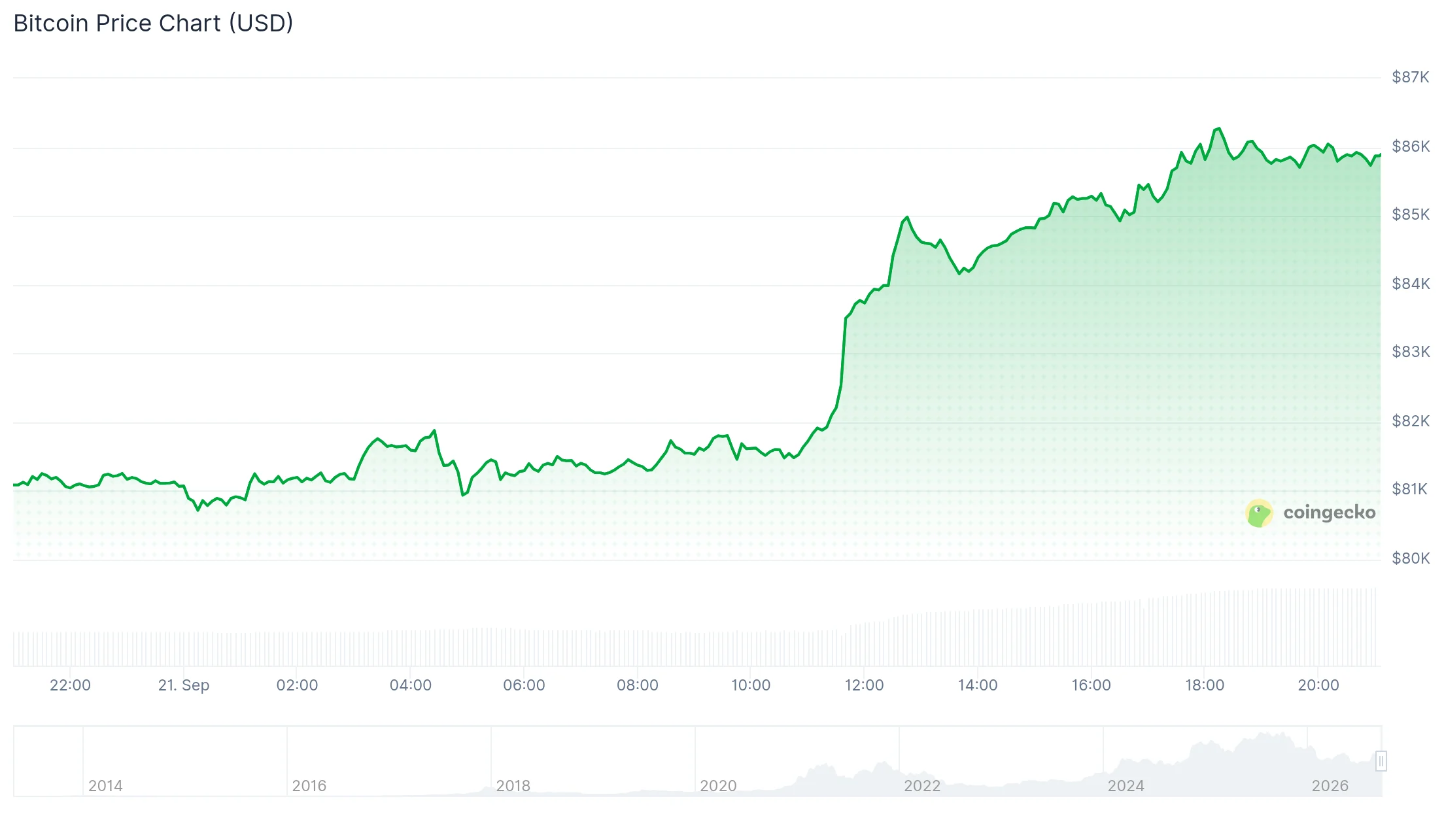Select the $84K price axis label

click(1411, 284)
